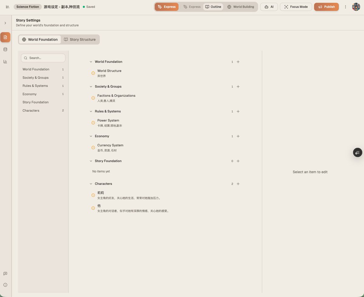Open the character 莉莉 entry
The width and height of the screenshot is (364, 297).
pos(165,195)
